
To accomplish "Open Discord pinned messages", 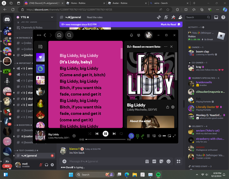I will click(173, 17).
